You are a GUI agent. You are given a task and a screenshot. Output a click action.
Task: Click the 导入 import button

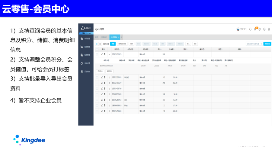[x=188, y=44]
